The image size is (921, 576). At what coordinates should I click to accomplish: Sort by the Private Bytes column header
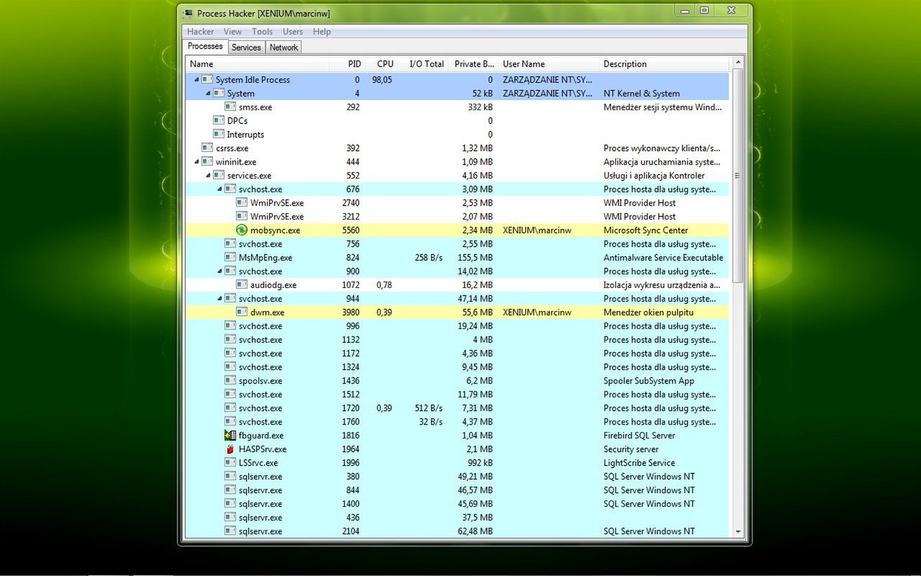[473, 64]
